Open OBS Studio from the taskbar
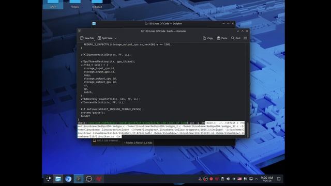 pyautogui.click(x=89, y=179)
